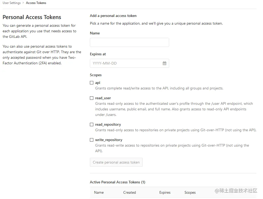Image resolution: width=263 pixels, height=199 pixels.
Task: Focus the token Name input field
Action: (x=129, y=42)
